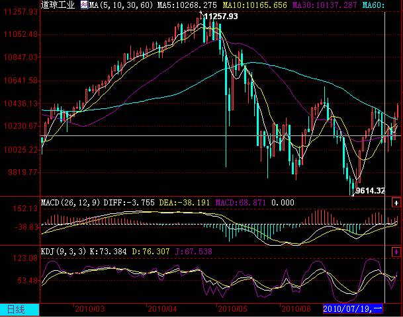This screenshot has height=317, width=403.
Task: Click the 10641.58 price axis label
Action: point(21,81)
